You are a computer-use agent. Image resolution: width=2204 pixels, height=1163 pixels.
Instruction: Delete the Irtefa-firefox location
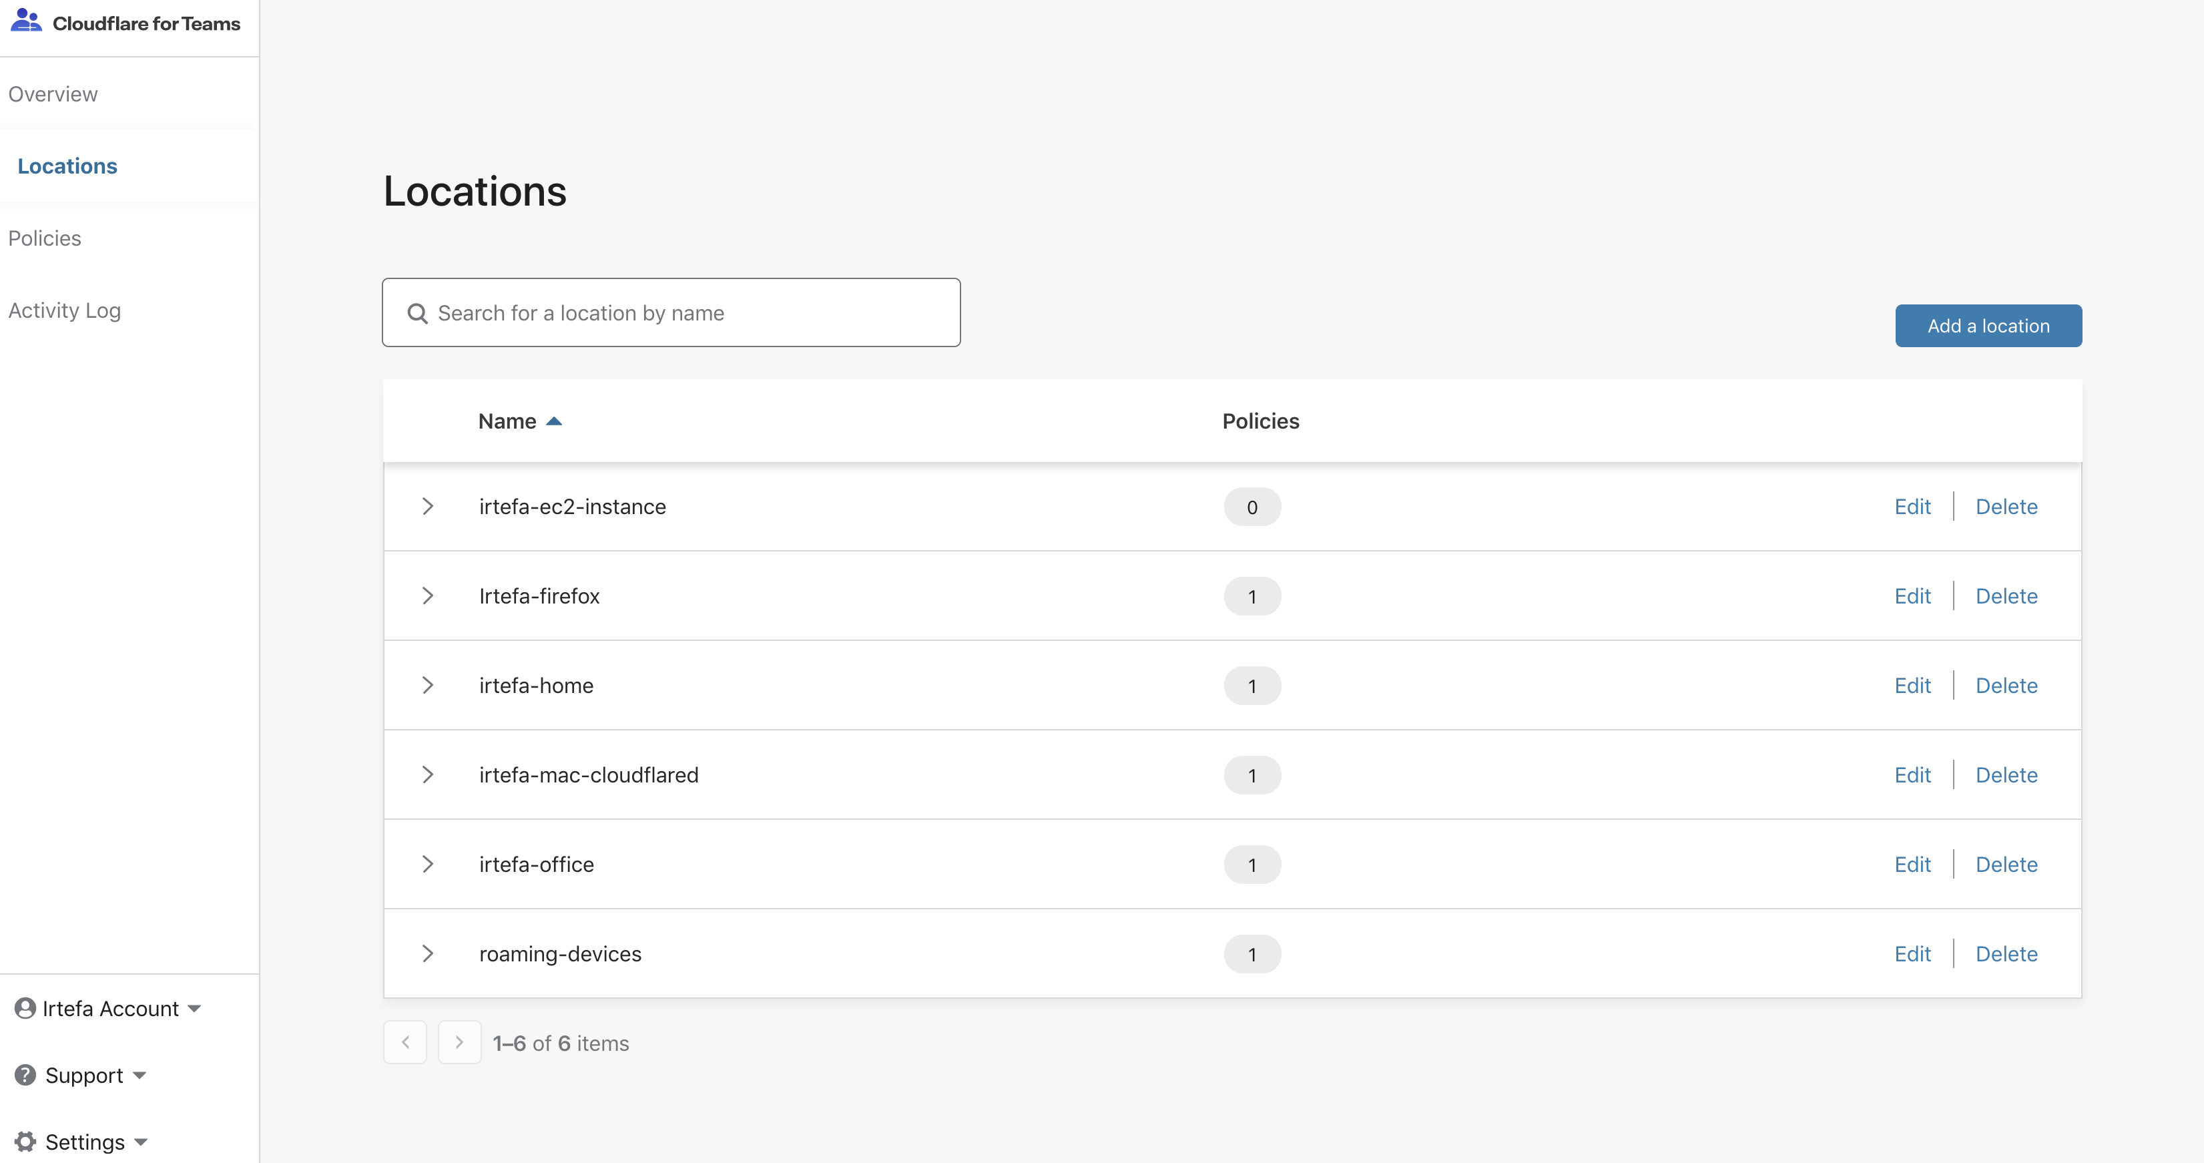(2006, 596)
